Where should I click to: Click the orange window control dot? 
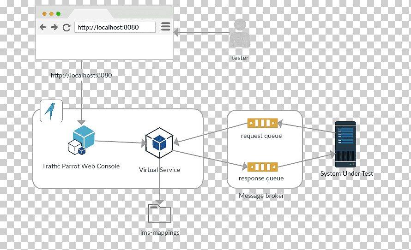pyautogui.click(x=44, y=14)
